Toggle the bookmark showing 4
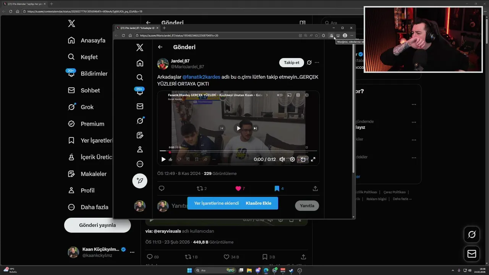489x275 pixels. pos(279,188)
